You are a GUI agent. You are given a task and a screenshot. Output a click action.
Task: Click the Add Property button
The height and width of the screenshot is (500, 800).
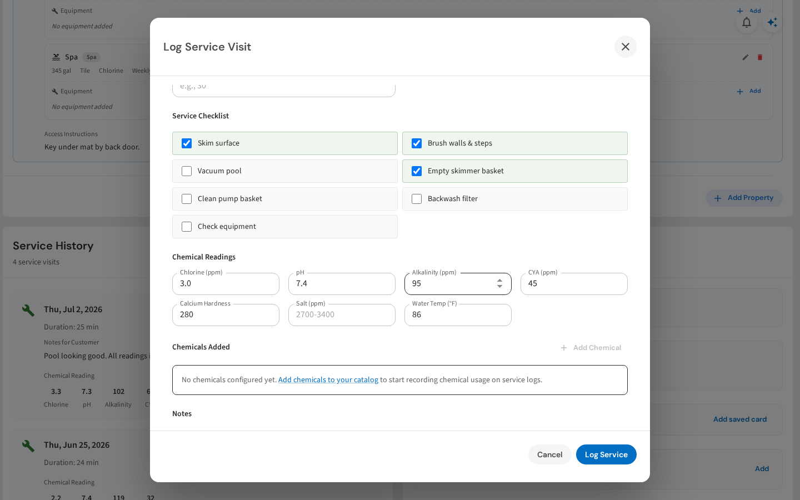point(744,198)
